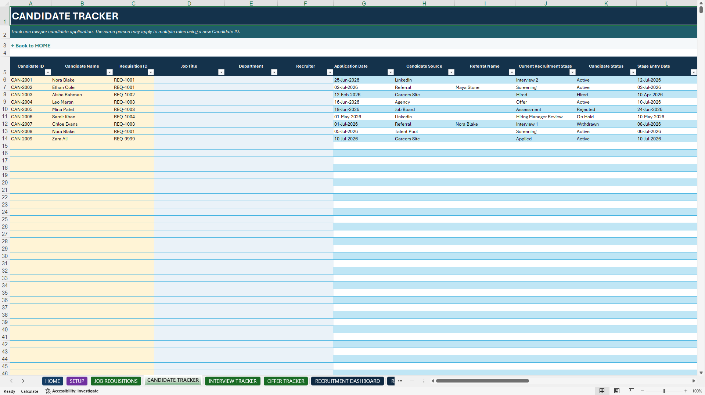Select row 6 header
This screenshot has width=705, height=395.
point(5,80)
